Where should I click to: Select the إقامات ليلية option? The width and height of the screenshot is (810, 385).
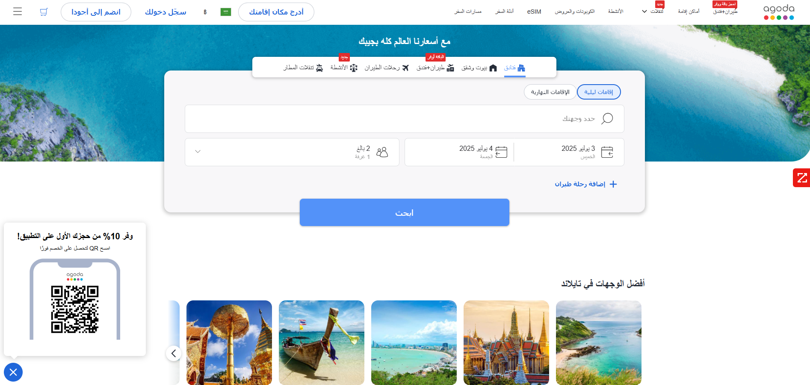coord(599,92)
